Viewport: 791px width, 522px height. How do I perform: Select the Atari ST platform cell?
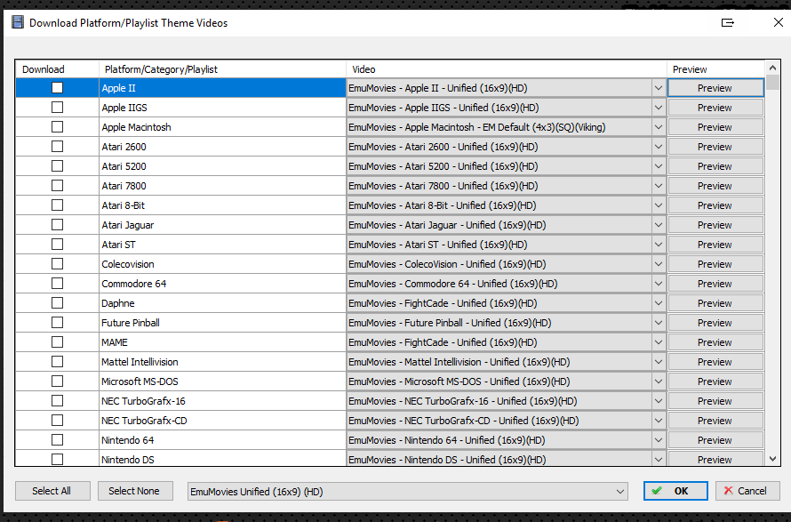(222, 245)
